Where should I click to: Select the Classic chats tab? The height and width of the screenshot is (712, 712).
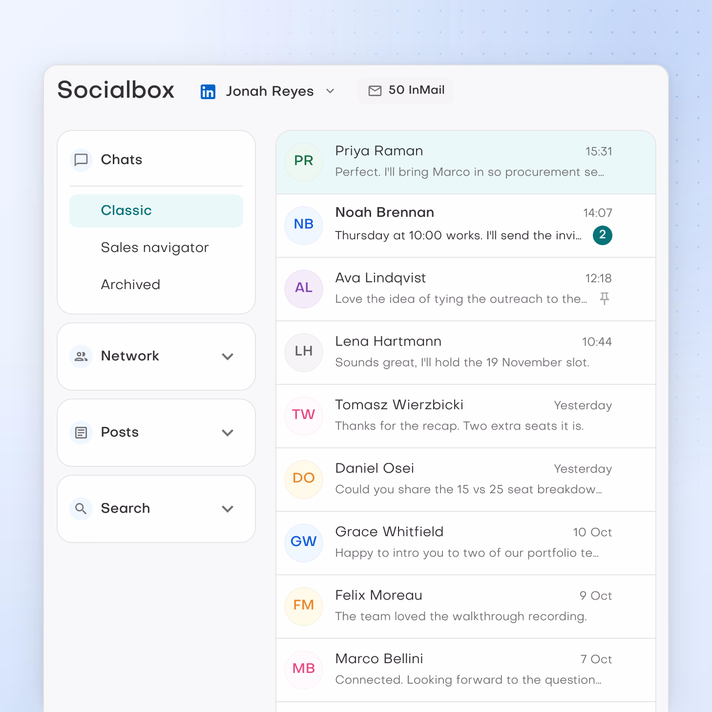[156, 211]
